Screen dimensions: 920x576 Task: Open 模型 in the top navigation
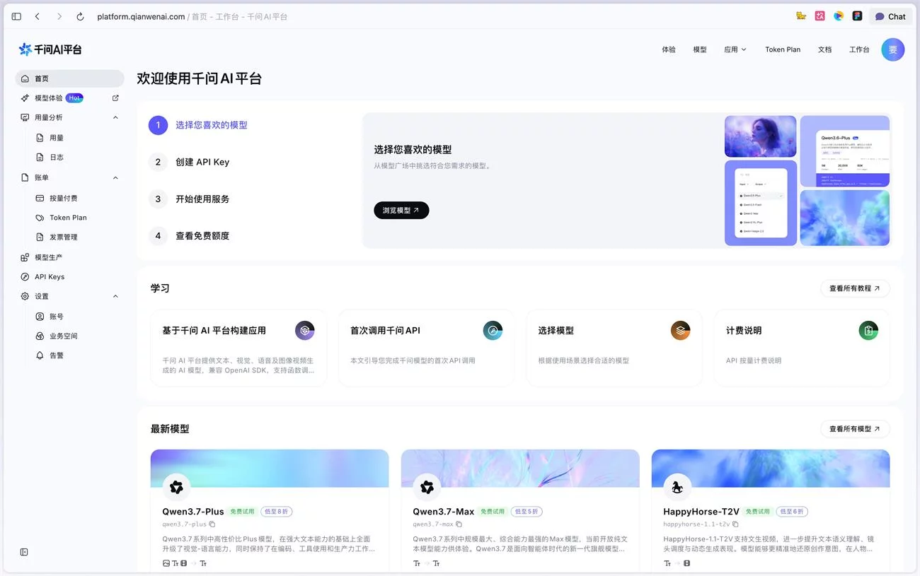(x=700, y=49)
